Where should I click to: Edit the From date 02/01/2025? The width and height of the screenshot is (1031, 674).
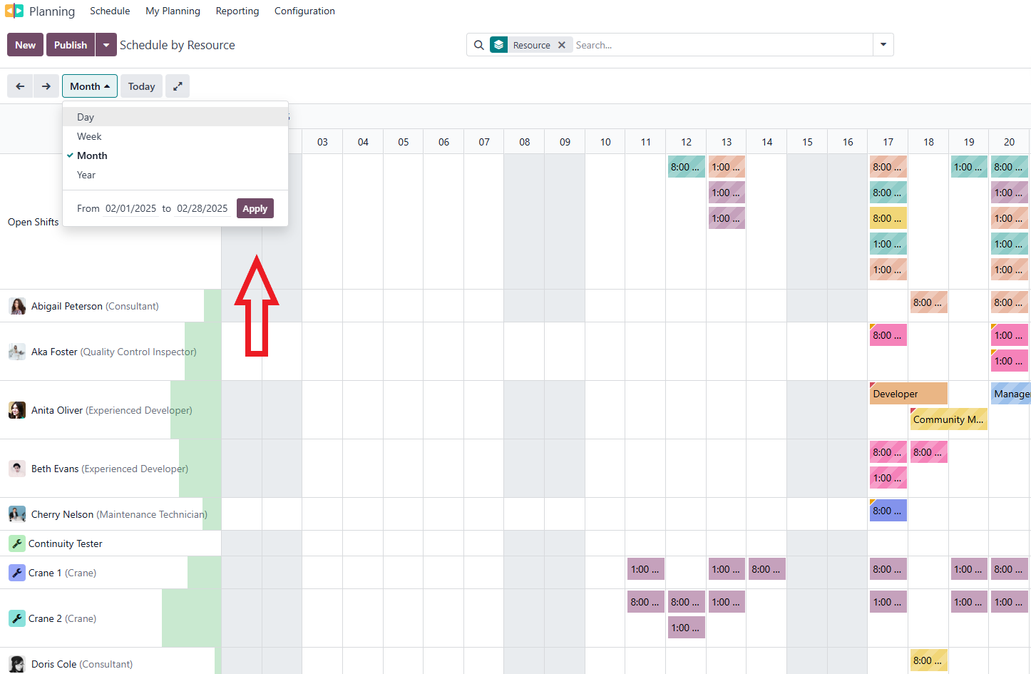point(130,208)
